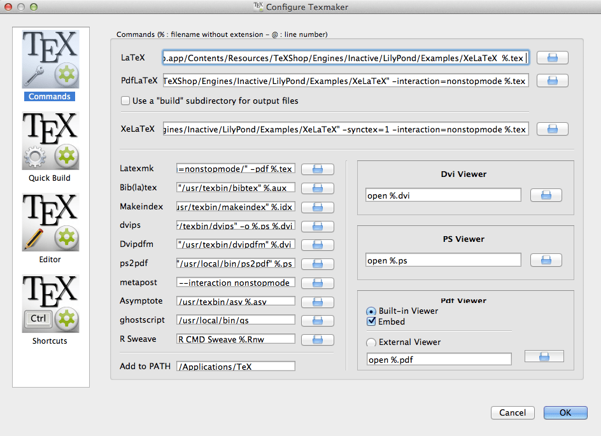Screen dimensions: 601x436
Task: Click the Asymptote command field
Action: pos(236,301)
